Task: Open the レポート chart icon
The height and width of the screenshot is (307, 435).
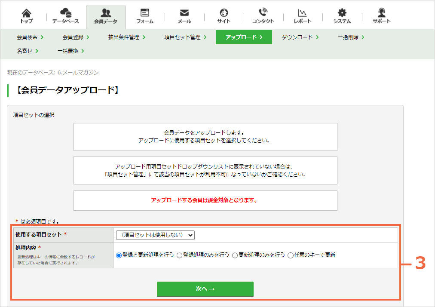Action: click(302, 13)
